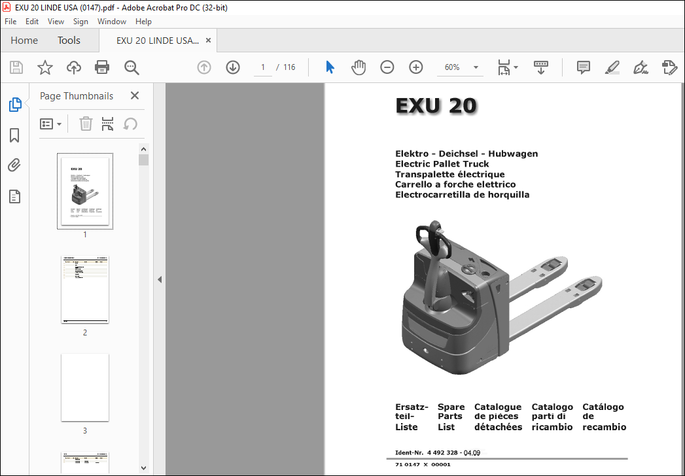Click the page number field
Viewport: 685px width, 476px height.
[x=262, y=67]
